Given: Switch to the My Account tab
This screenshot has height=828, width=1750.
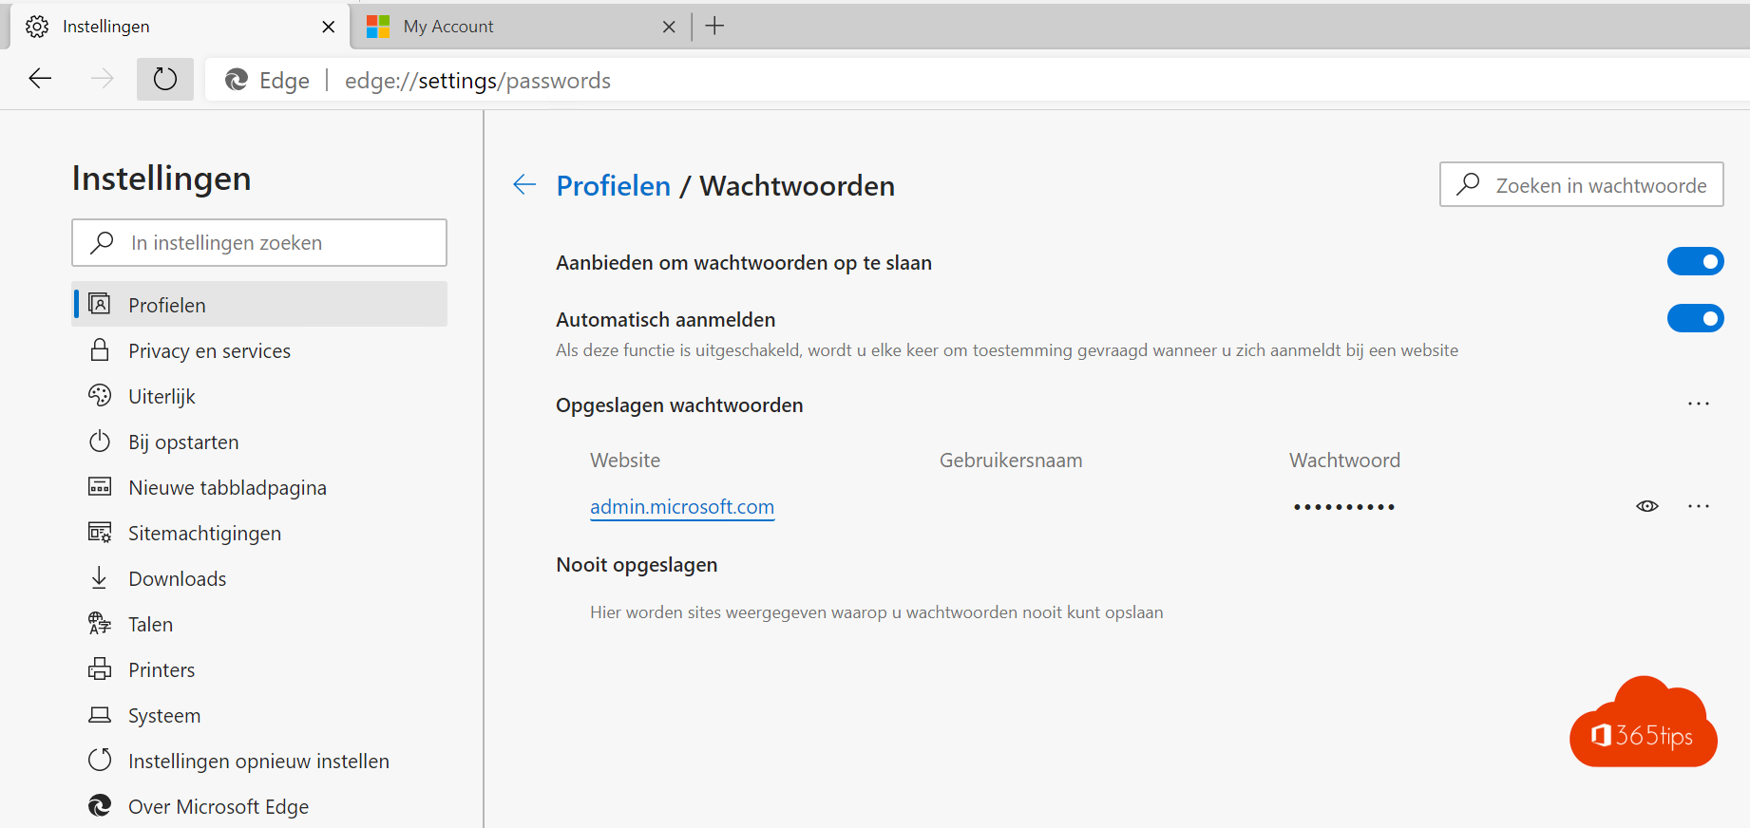Looking at the screenshot, I should pyautogui.click(x=520, y=27).
